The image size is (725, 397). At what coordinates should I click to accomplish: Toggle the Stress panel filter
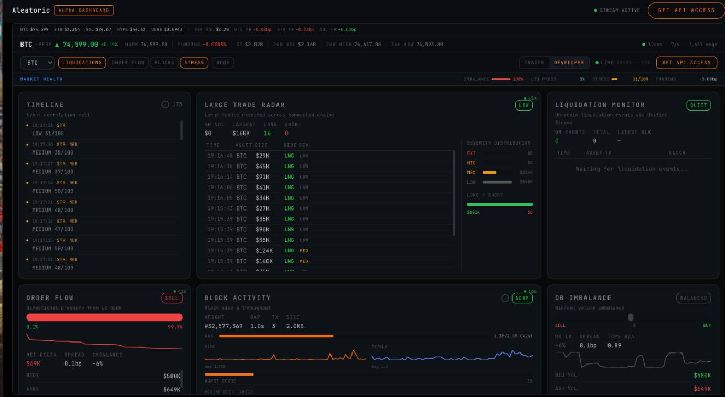(x=194, y=63)
